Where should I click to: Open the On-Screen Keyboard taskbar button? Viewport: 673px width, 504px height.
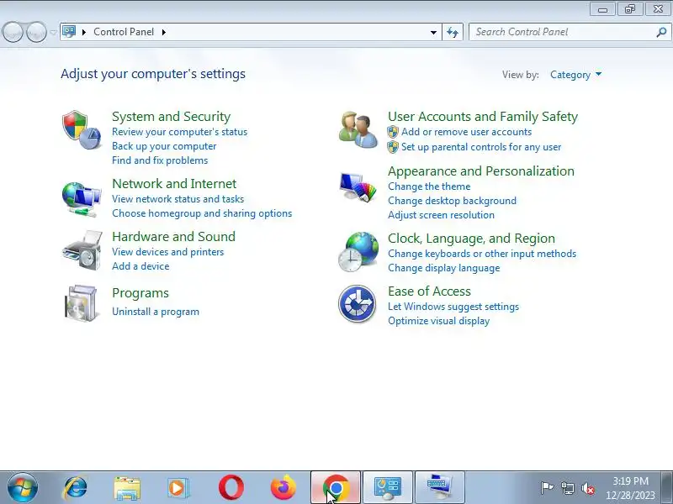(440, 488)
